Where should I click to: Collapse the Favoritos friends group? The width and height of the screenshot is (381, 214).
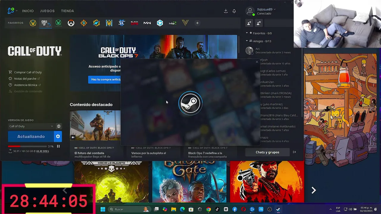[247, 33]
